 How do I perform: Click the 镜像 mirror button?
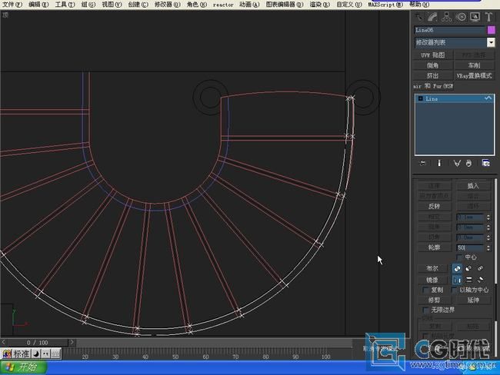pos(433,280)
